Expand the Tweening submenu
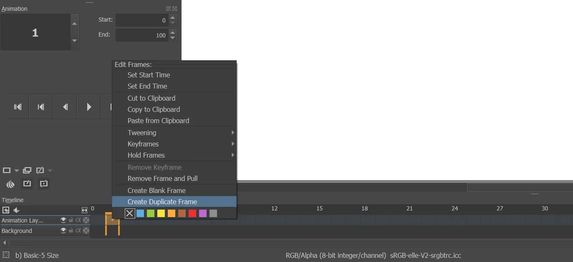Image resolution: width=573 pixels, height=262 pixels. tap(174, 133)
